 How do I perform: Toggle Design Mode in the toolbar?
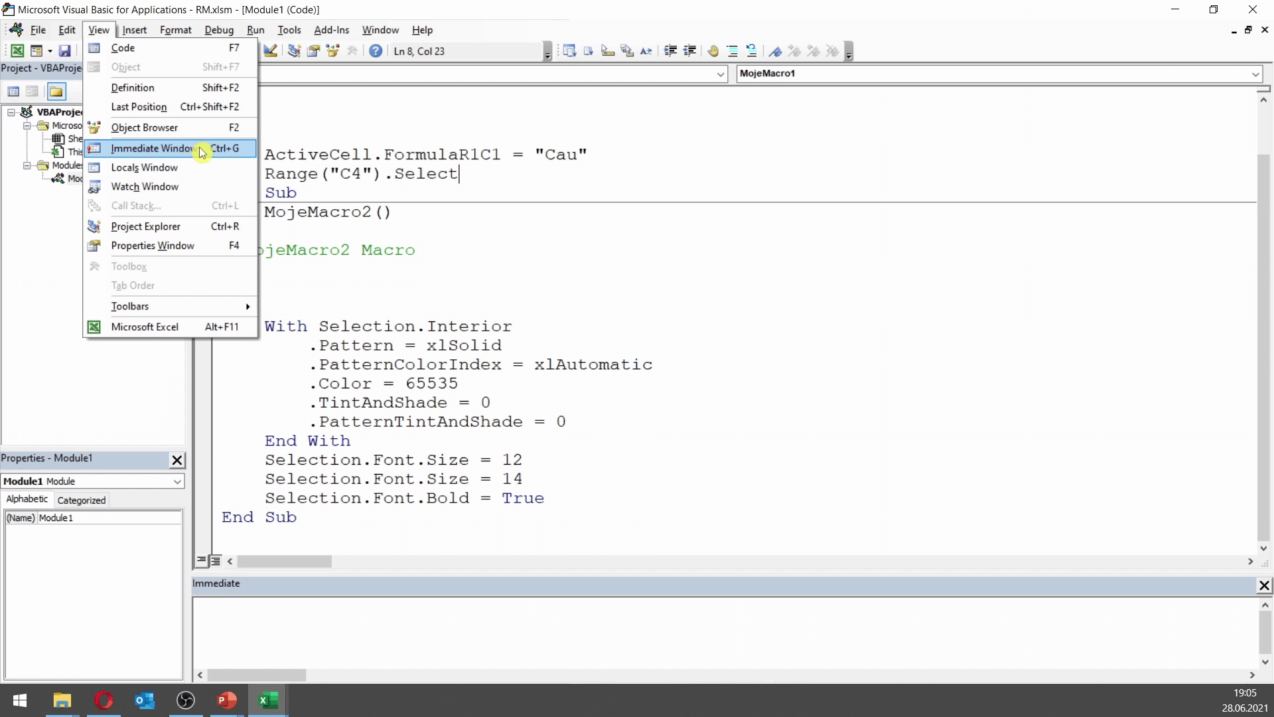coord(271,51)
